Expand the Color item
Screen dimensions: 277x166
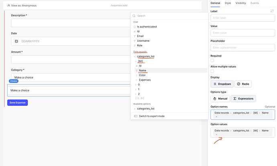pos(136,75)
